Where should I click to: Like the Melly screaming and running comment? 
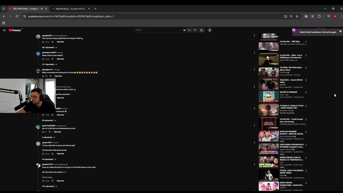pos(43,76)
